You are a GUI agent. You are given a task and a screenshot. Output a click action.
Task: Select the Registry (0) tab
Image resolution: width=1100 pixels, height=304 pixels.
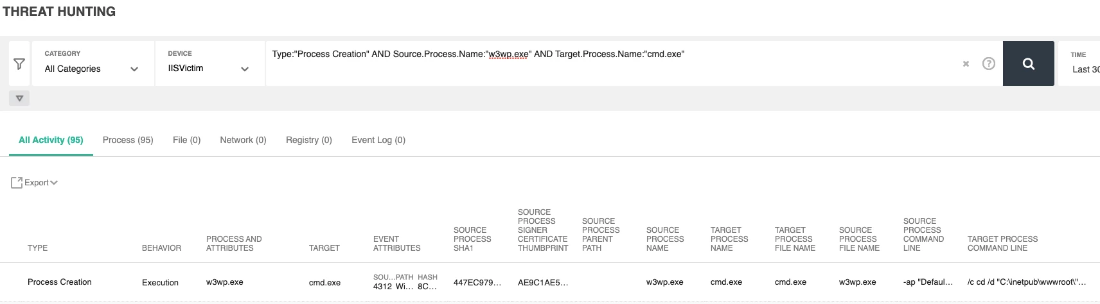click(x=309, y=140)
